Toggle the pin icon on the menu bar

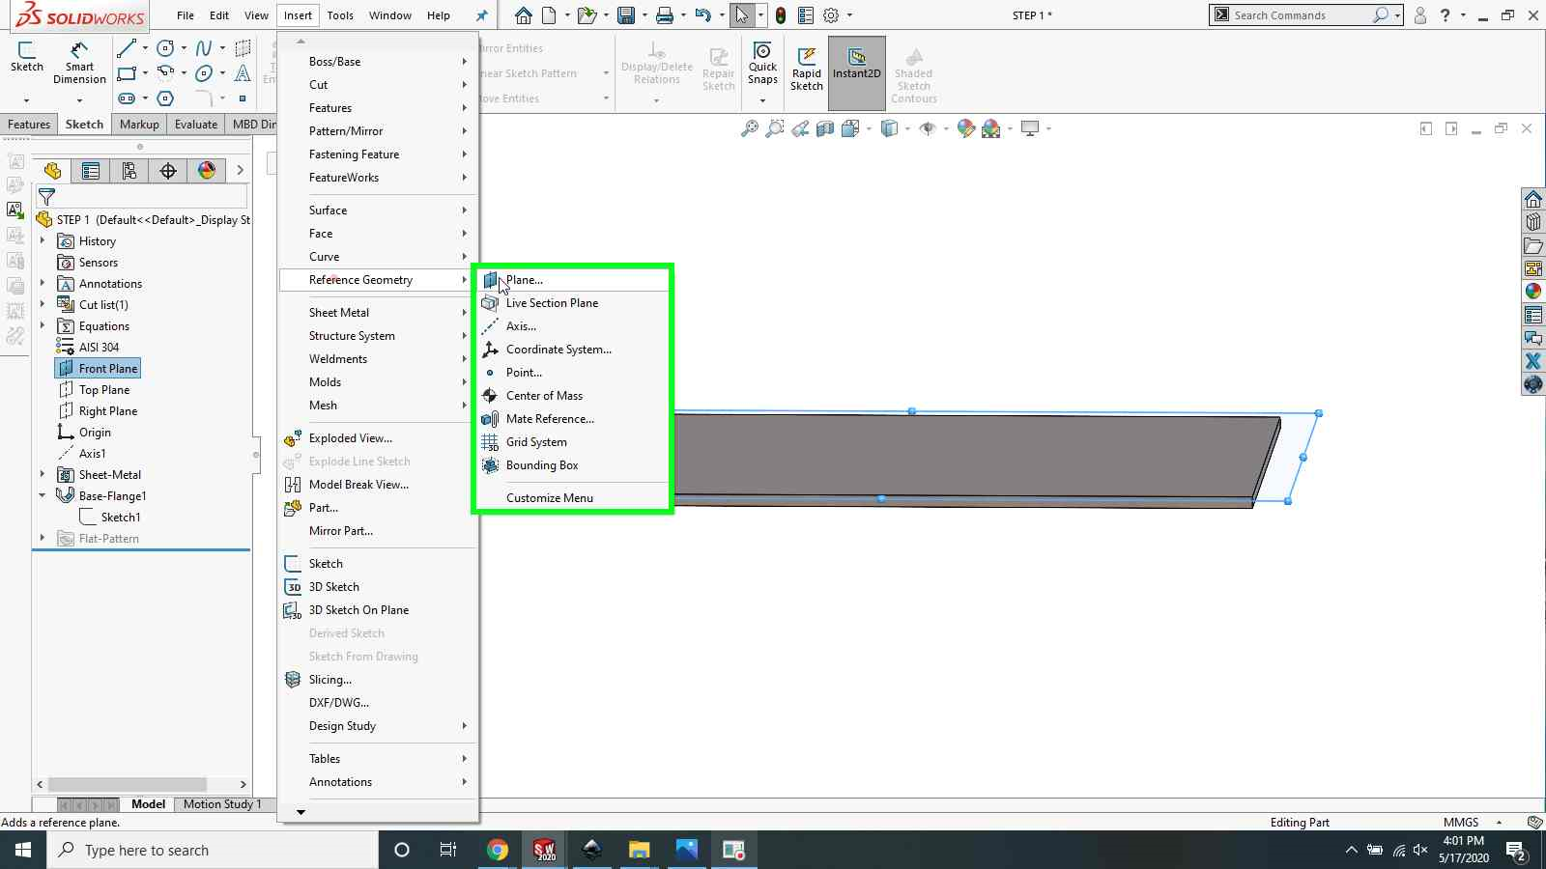[x=481, y=15]
